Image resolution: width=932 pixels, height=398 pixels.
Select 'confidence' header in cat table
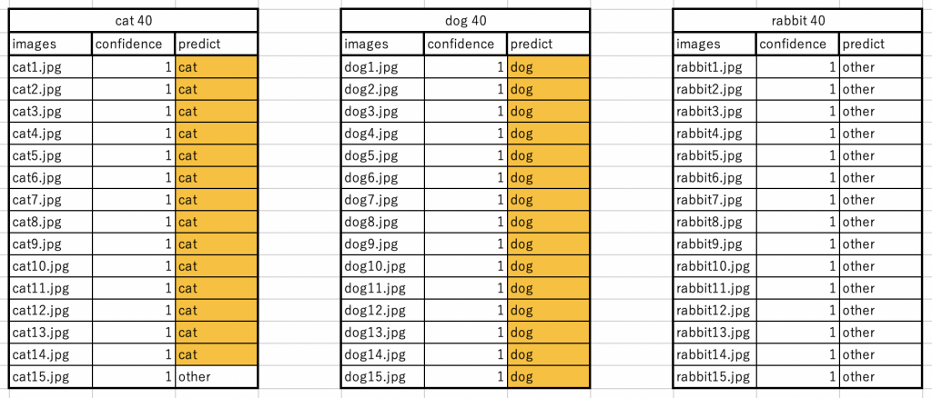tap(133, 44)
